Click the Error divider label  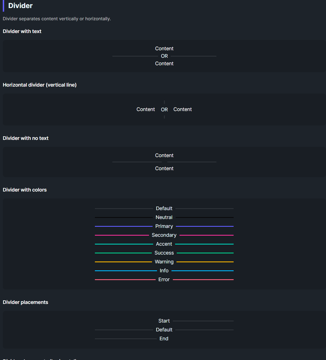click(x=164, y=280)
